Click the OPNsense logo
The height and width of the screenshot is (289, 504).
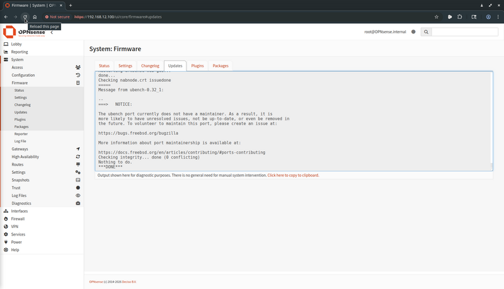[24, 31]
